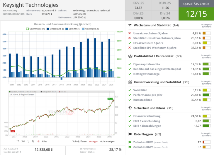The height and width of the screenshot is (155, 214).
Task: Click the red cross beside Umsatzwachstum 5 Jahre
Action: click(x=130, y=33)
